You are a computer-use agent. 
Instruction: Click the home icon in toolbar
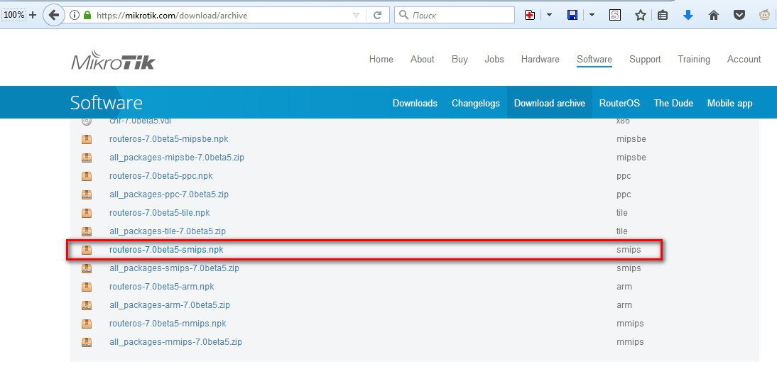coord(714,16)
